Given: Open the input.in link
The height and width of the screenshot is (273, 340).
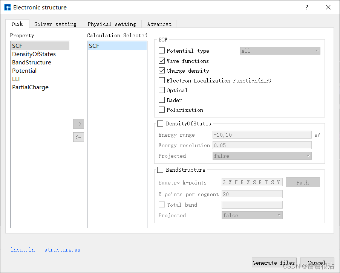Looking at the screenshot, I should pos(23,250).
